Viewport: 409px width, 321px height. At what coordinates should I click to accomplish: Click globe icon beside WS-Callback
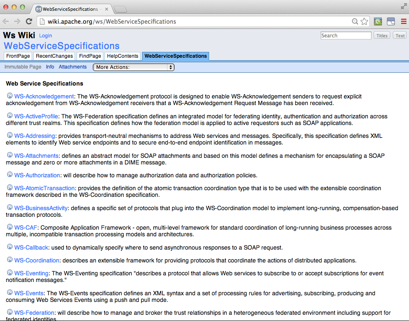pyautogui.click(x=10, y=247)
